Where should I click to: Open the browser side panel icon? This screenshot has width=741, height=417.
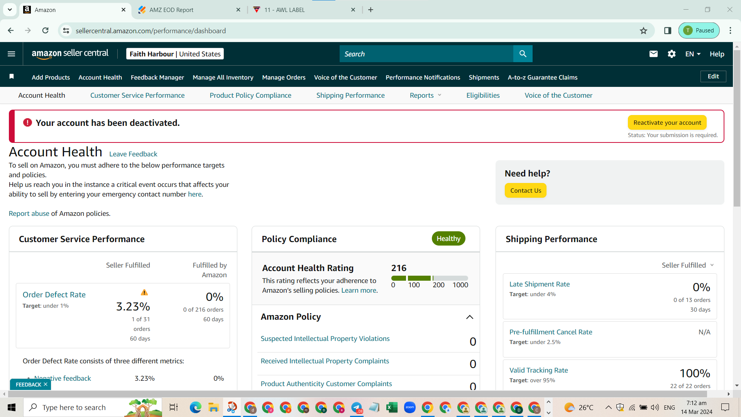668,31
